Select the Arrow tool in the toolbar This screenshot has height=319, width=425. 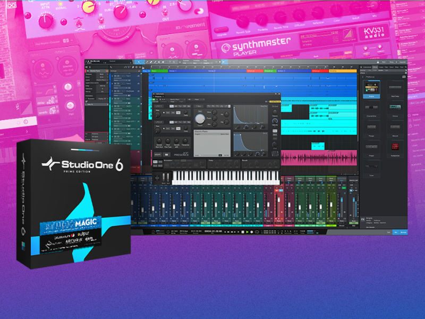[139, 62]
